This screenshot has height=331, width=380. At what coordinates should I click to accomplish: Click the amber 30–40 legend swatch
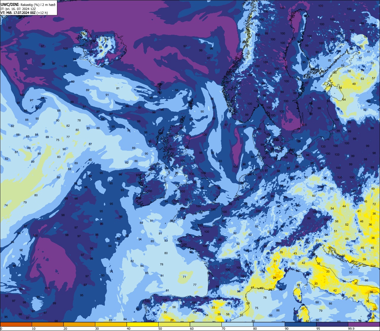click(111, 324)
